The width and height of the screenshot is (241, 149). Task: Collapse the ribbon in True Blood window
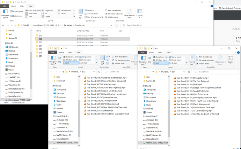click(209, 6)
